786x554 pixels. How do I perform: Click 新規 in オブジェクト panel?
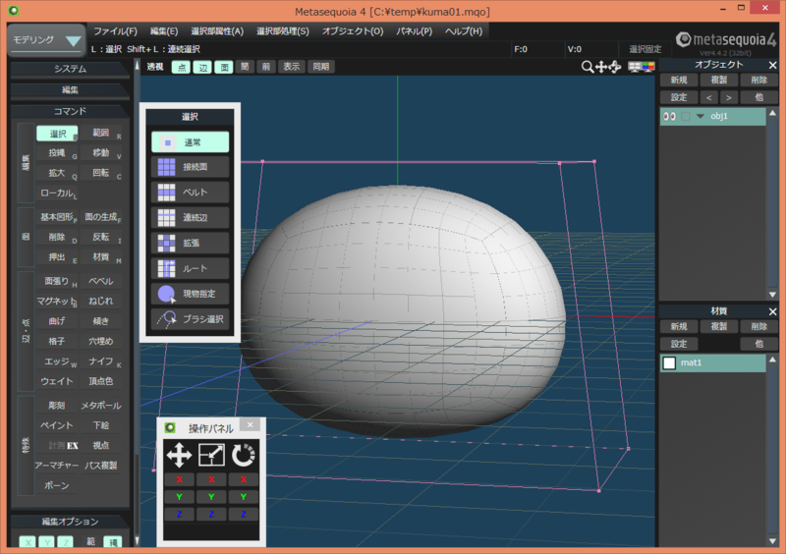pos(679,81)
